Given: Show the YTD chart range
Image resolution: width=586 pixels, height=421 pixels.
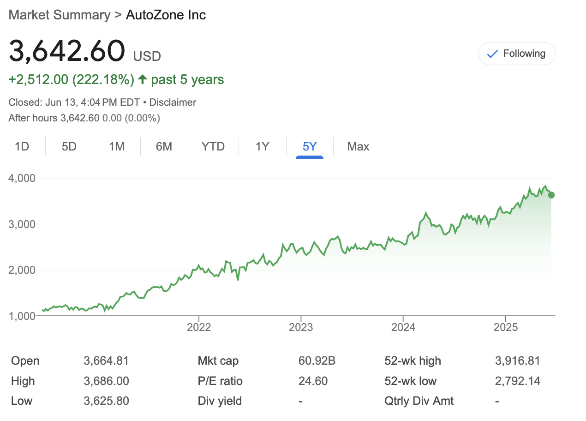Looking at the screenshot, I should tap(213, 147).
